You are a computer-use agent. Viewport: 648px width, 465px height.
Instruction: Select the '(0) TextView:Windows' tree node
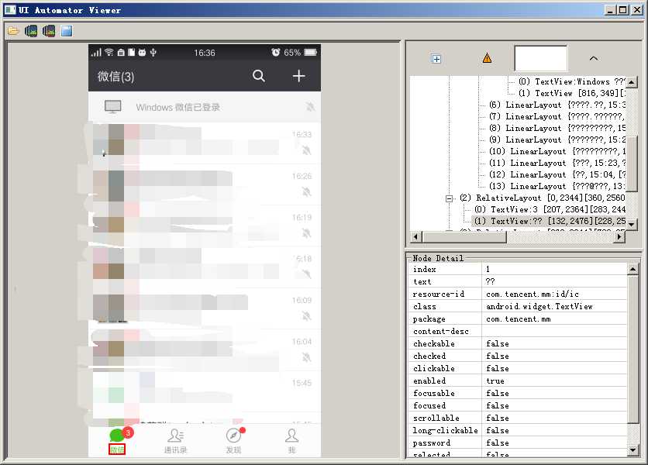572,82
